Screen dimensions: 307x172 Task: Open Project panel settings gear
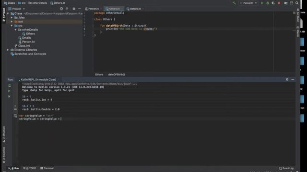pos(74,9)
